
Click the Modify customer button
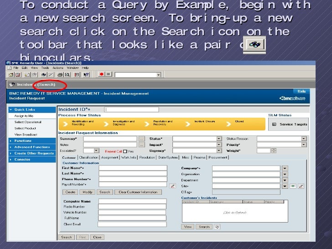pyautogui.click(x=88, y=192)
